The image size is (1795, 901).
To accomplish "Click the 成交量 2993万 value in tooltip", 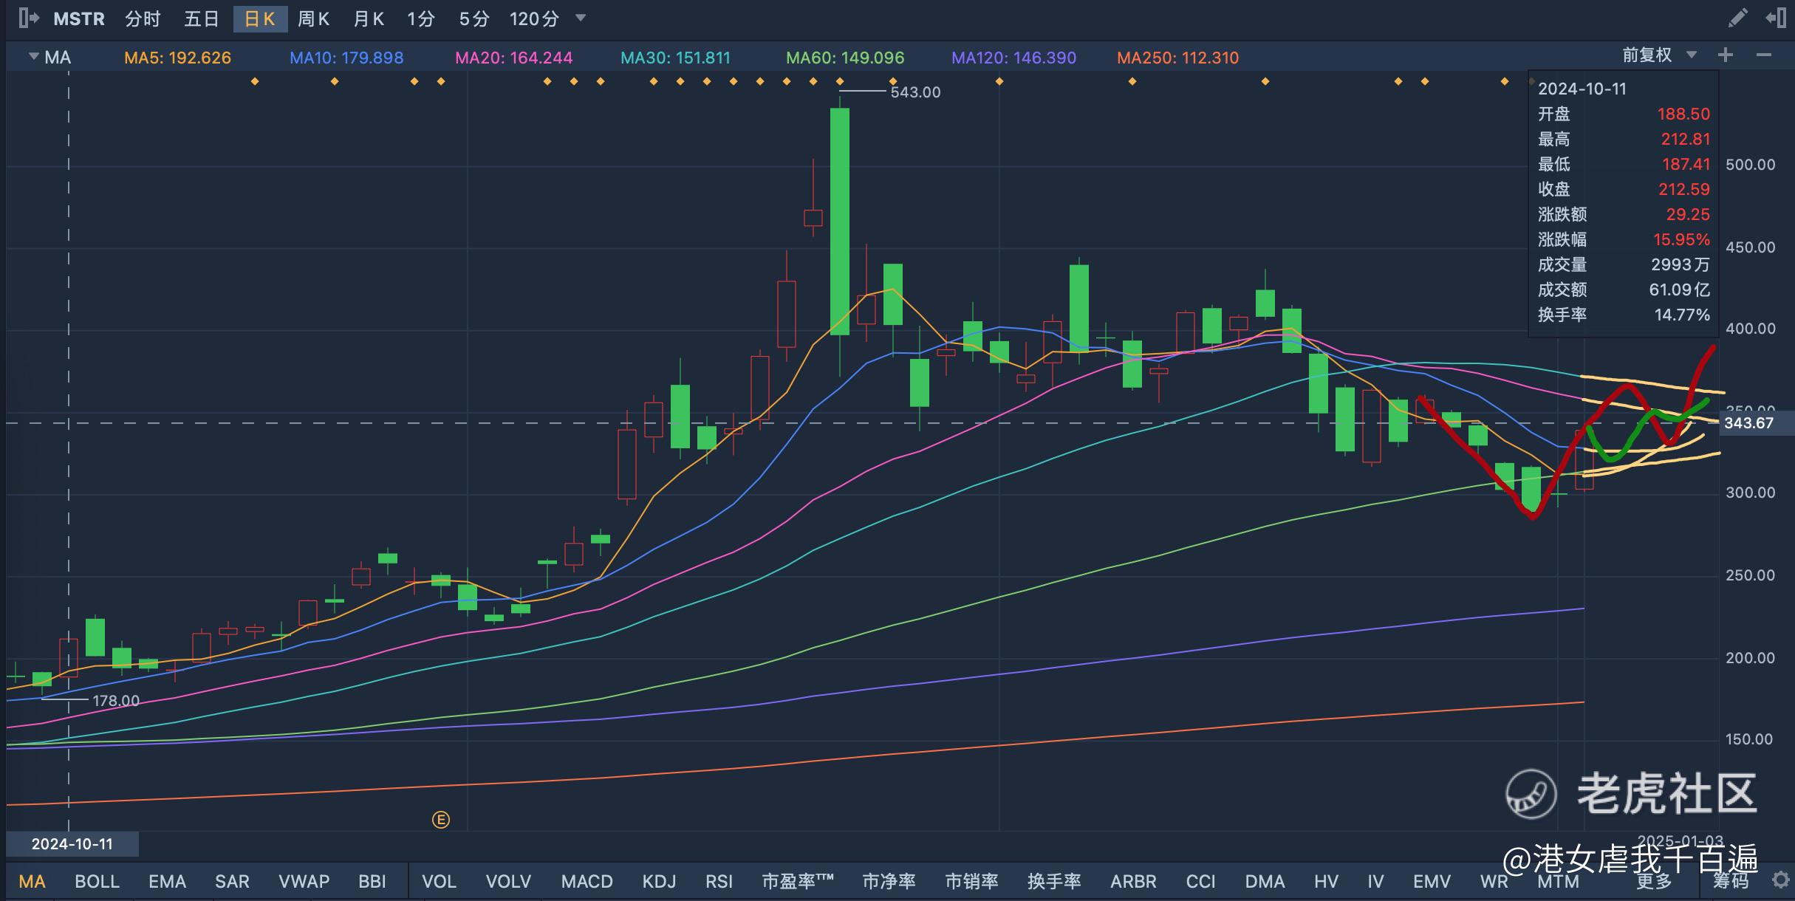I will tap(1681, 264).
